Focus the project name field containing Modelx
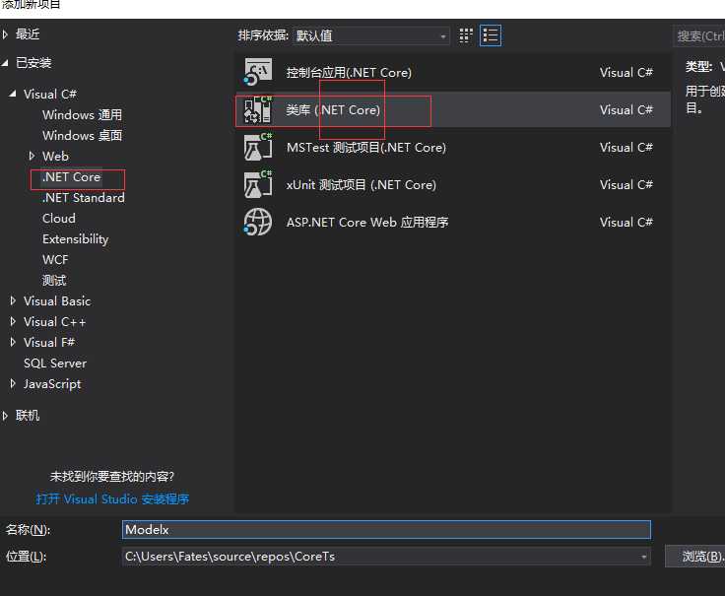This screenshot has height=596, width=725. click(386, 530)
